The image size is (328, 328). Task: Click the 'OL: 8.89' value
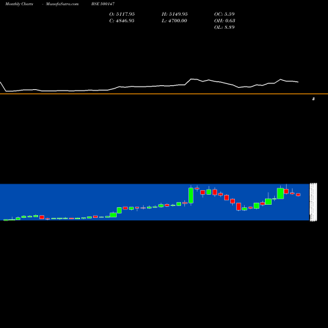click(x=224, y=28)
